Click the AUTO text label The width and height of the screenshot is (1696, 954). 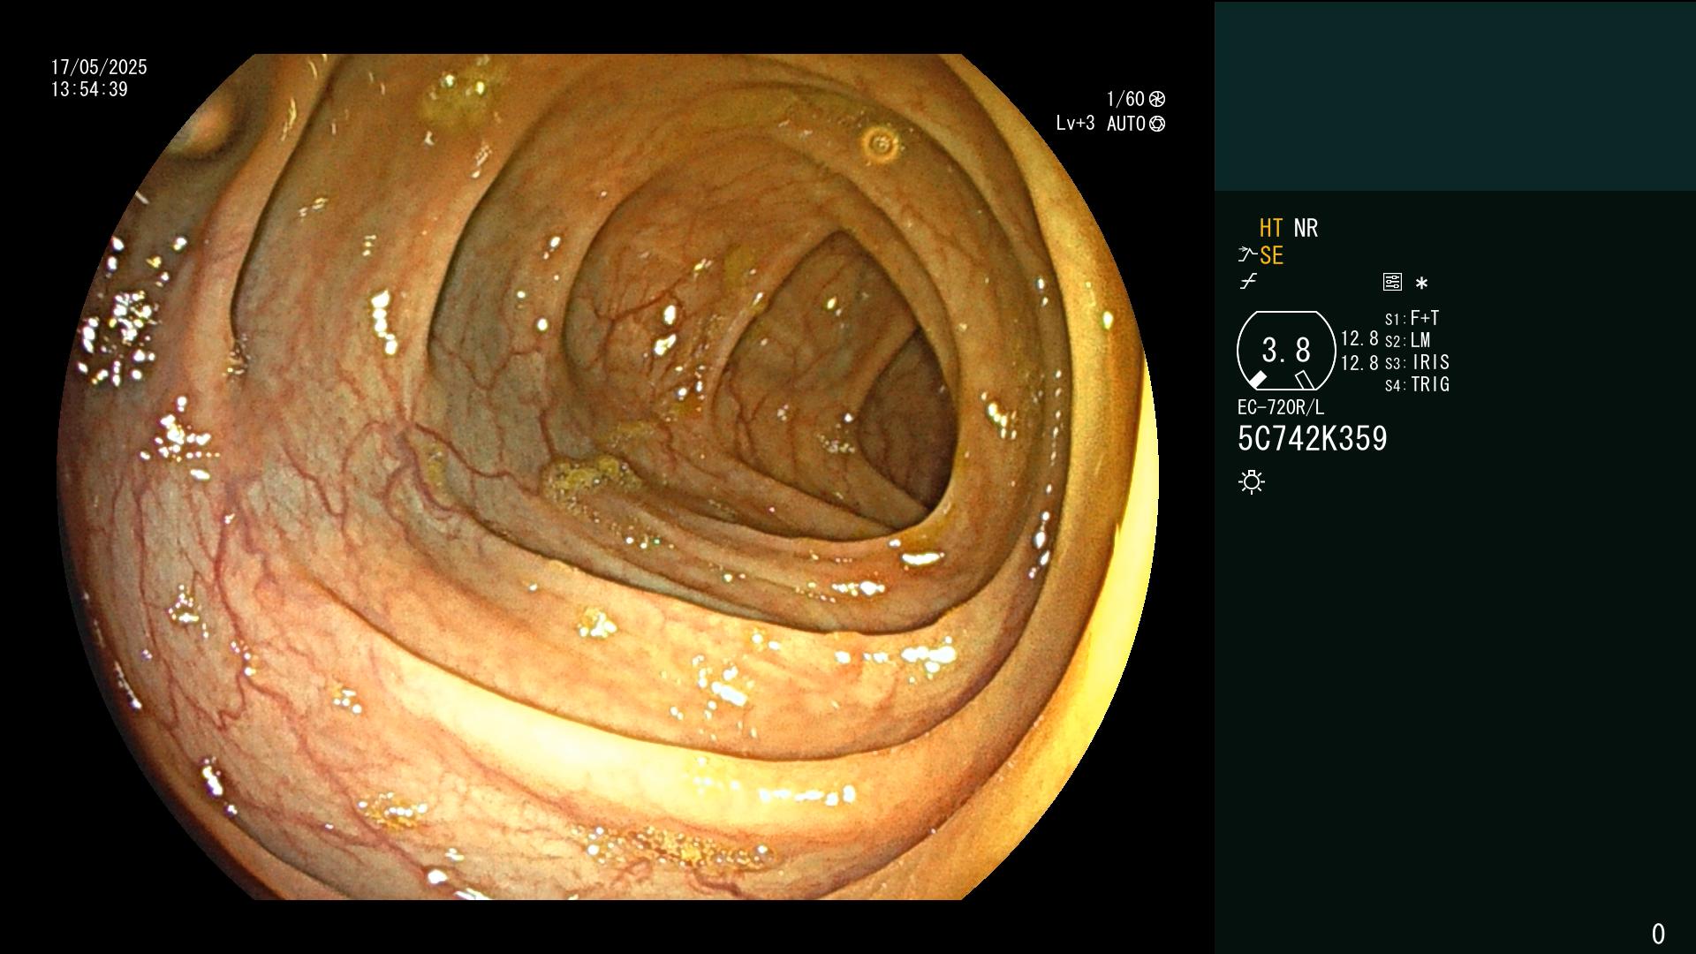[x=1126, y=124]
